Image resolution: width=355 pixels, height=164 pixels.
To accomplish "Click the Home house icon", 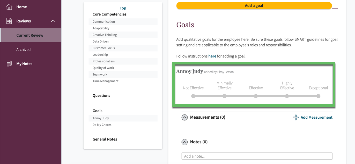I will [x=9, y=7].
